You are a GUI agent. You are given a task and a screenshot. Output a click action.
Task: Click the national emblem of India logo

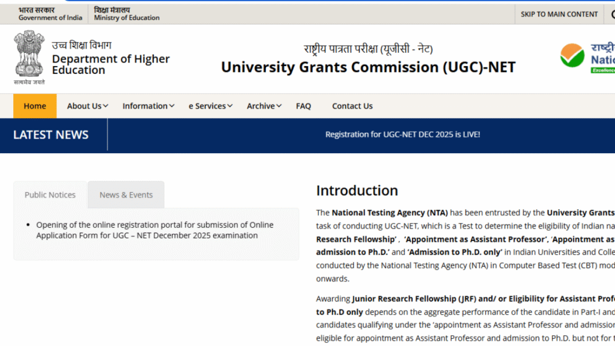[29, 57]
